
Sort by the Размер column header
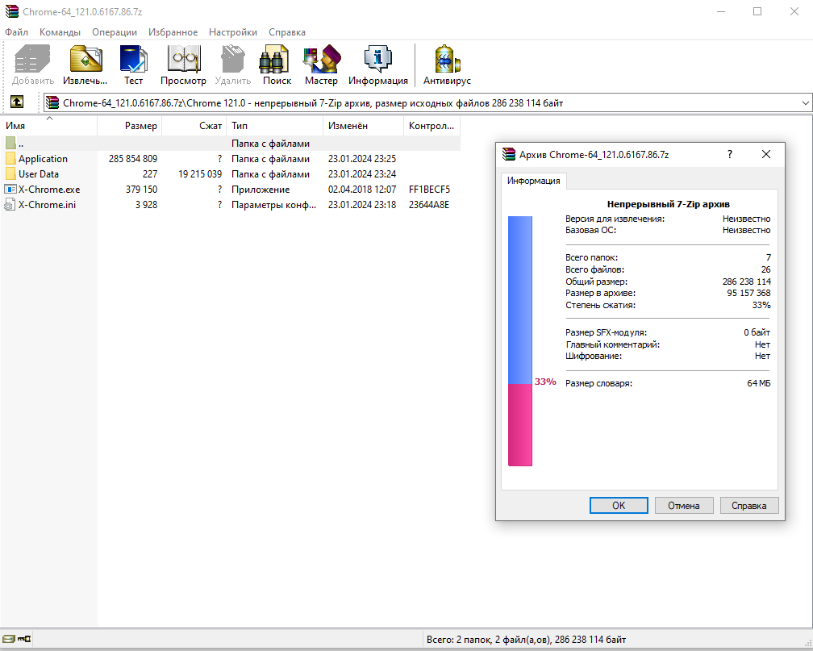129,126
